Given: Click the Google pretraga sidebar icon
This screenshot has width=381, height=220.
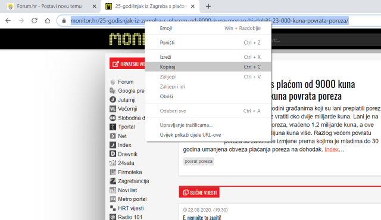Looking at the screenshot, I should (113, 91).
